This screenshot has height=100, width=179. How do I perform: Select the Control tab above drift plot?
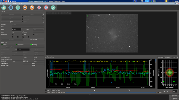tap(161, 57)
